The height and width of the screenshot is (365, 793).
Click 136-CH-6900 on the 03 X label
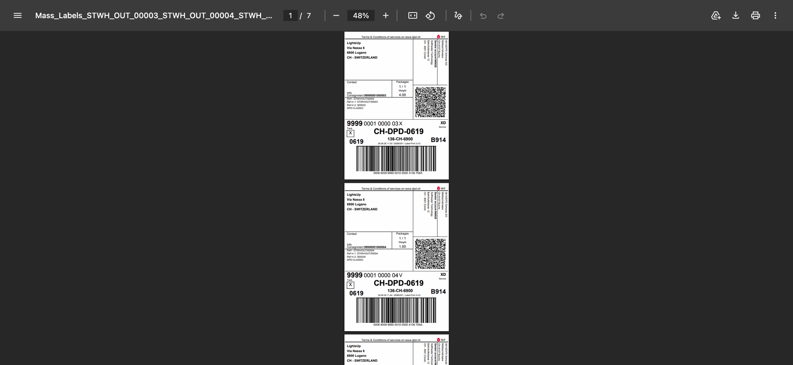[x=400, y=139]
